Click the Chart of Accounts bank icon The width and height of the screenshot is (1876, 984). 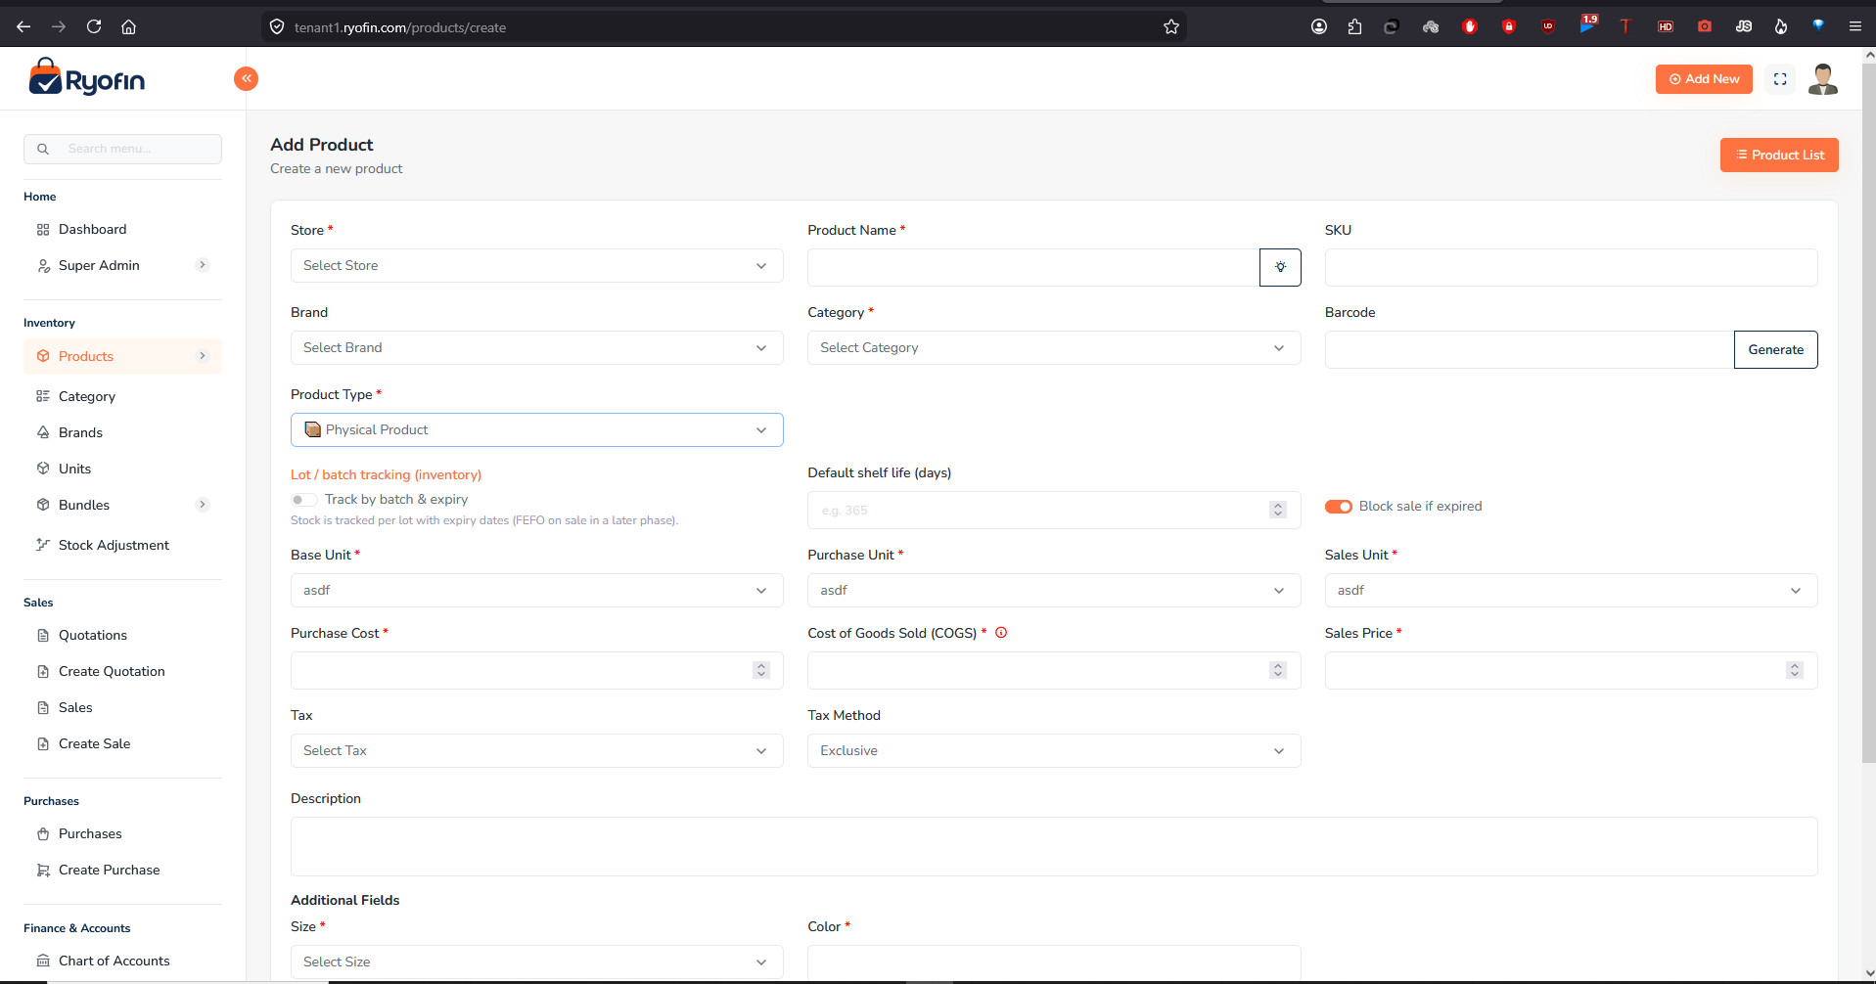tap(43, 961)
